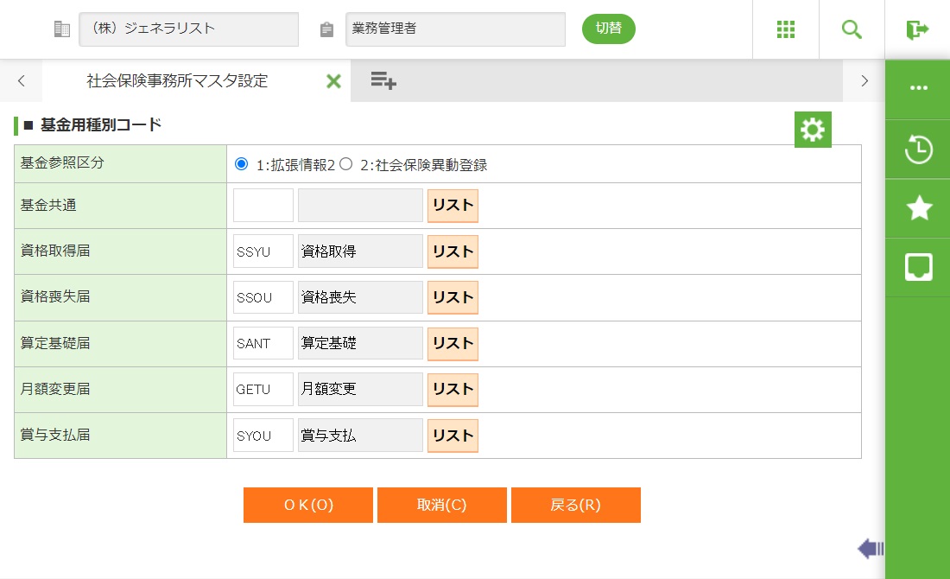950x579 pixels.
Task: Click the search magnifier icon
Action: pos(852,29)
